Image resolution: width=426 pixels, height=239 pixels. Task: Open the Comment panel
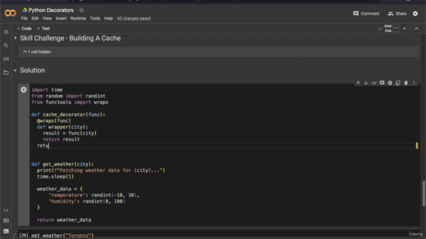(x=366, y=13)
